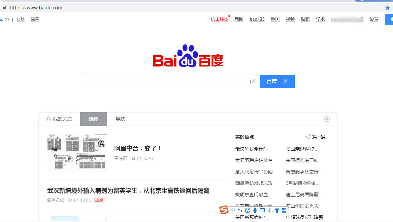
Task: Open the 阿里中台 article thumbnail
Action: [x=77, y=152]
